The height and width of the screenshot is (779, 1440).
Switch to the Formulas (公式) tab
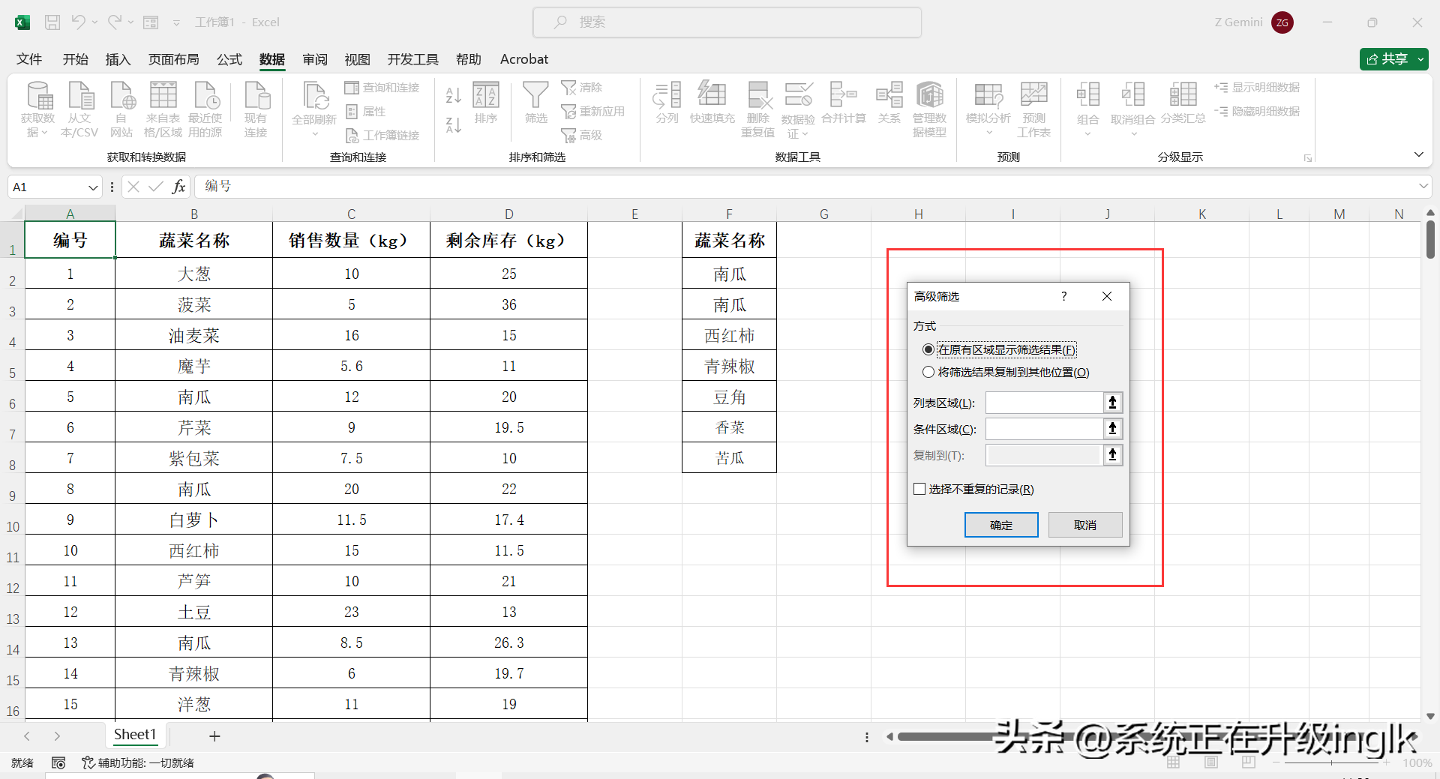[x=229, y=59]
